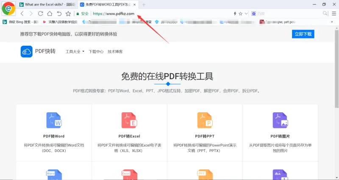Reload the page with refresh icon
Image resolution: width=339 pixels, height=180 pixels.
coord(40,14)
